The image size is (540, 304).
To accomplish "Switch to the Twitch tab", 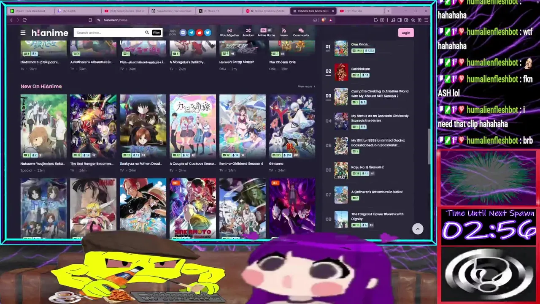I will pos(78,11).
